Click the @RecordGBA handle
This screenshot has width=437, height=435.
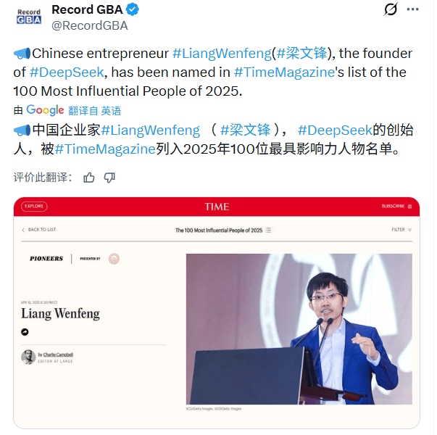90,25
